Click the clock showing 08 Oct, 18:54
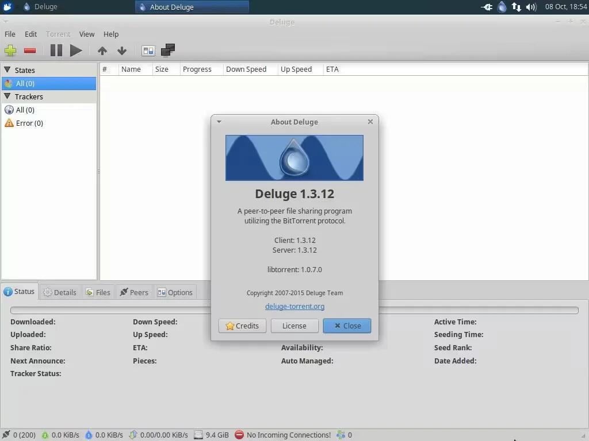 point(566,7)
